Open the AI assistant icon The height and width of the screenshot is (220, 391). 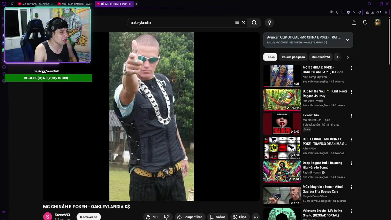[379, 12]
